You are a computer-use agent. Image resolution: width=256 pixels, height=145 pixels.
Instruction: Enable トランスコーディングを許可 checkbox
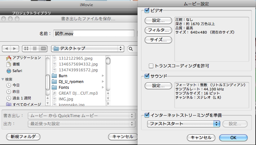[151, 66]
